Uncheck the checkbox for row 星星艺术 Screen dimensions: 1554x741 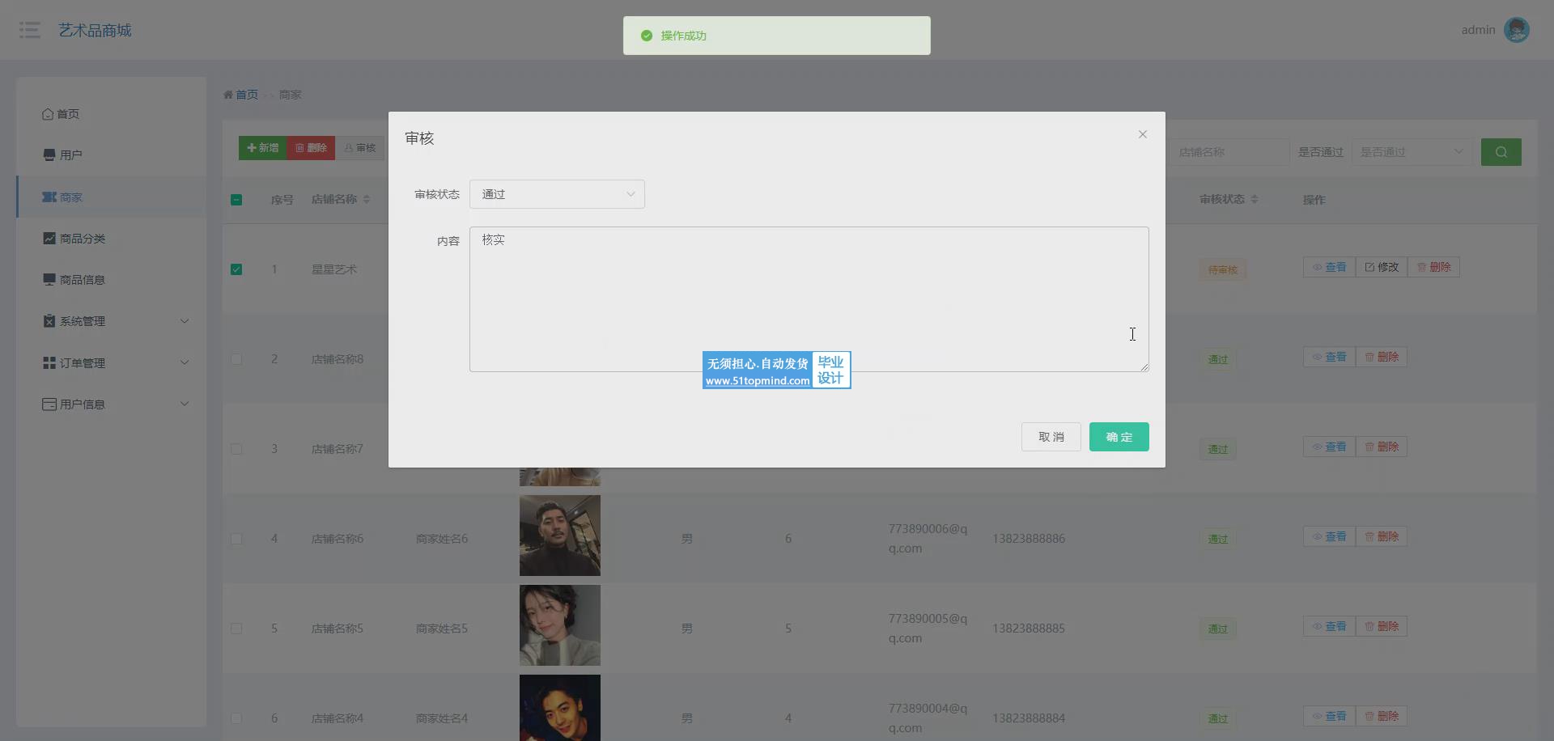236,269
